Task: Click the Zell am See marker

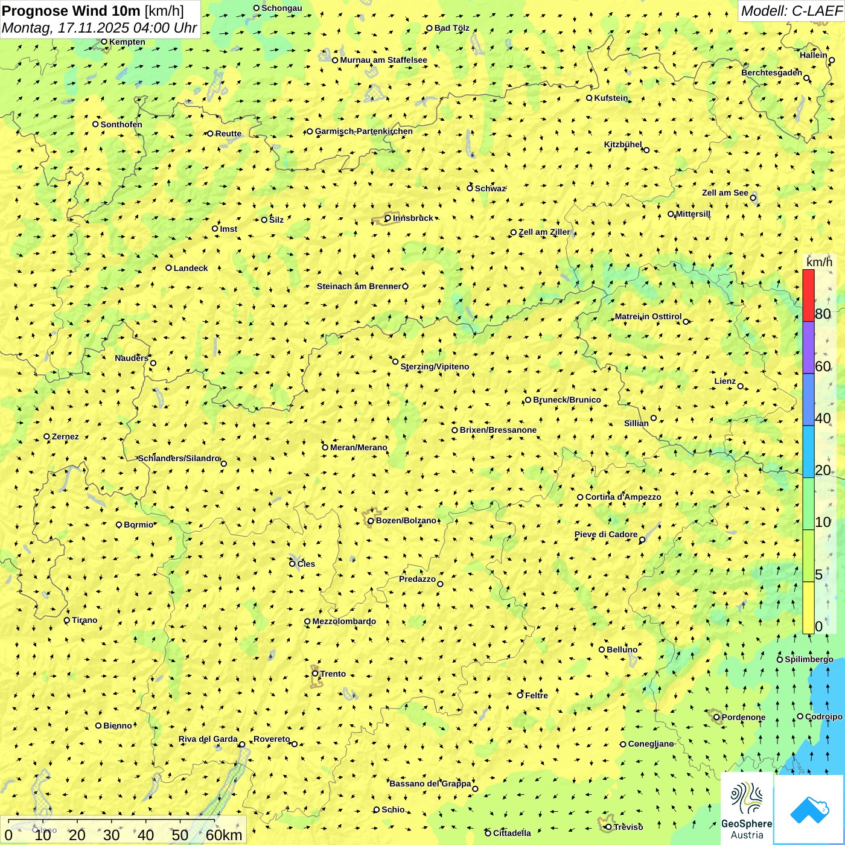Action: 753,197
